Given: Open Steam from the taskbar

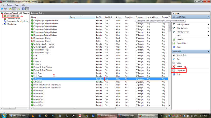Looking at the screenshot, I should 73,116.
